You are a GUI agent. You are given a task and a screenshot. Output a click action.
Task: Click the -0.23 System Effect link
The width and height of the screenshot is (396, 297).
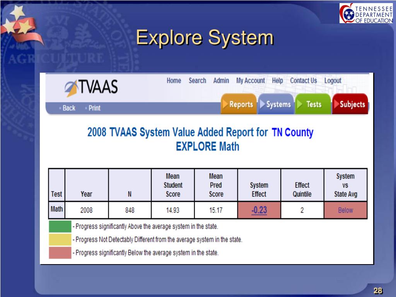259,210
